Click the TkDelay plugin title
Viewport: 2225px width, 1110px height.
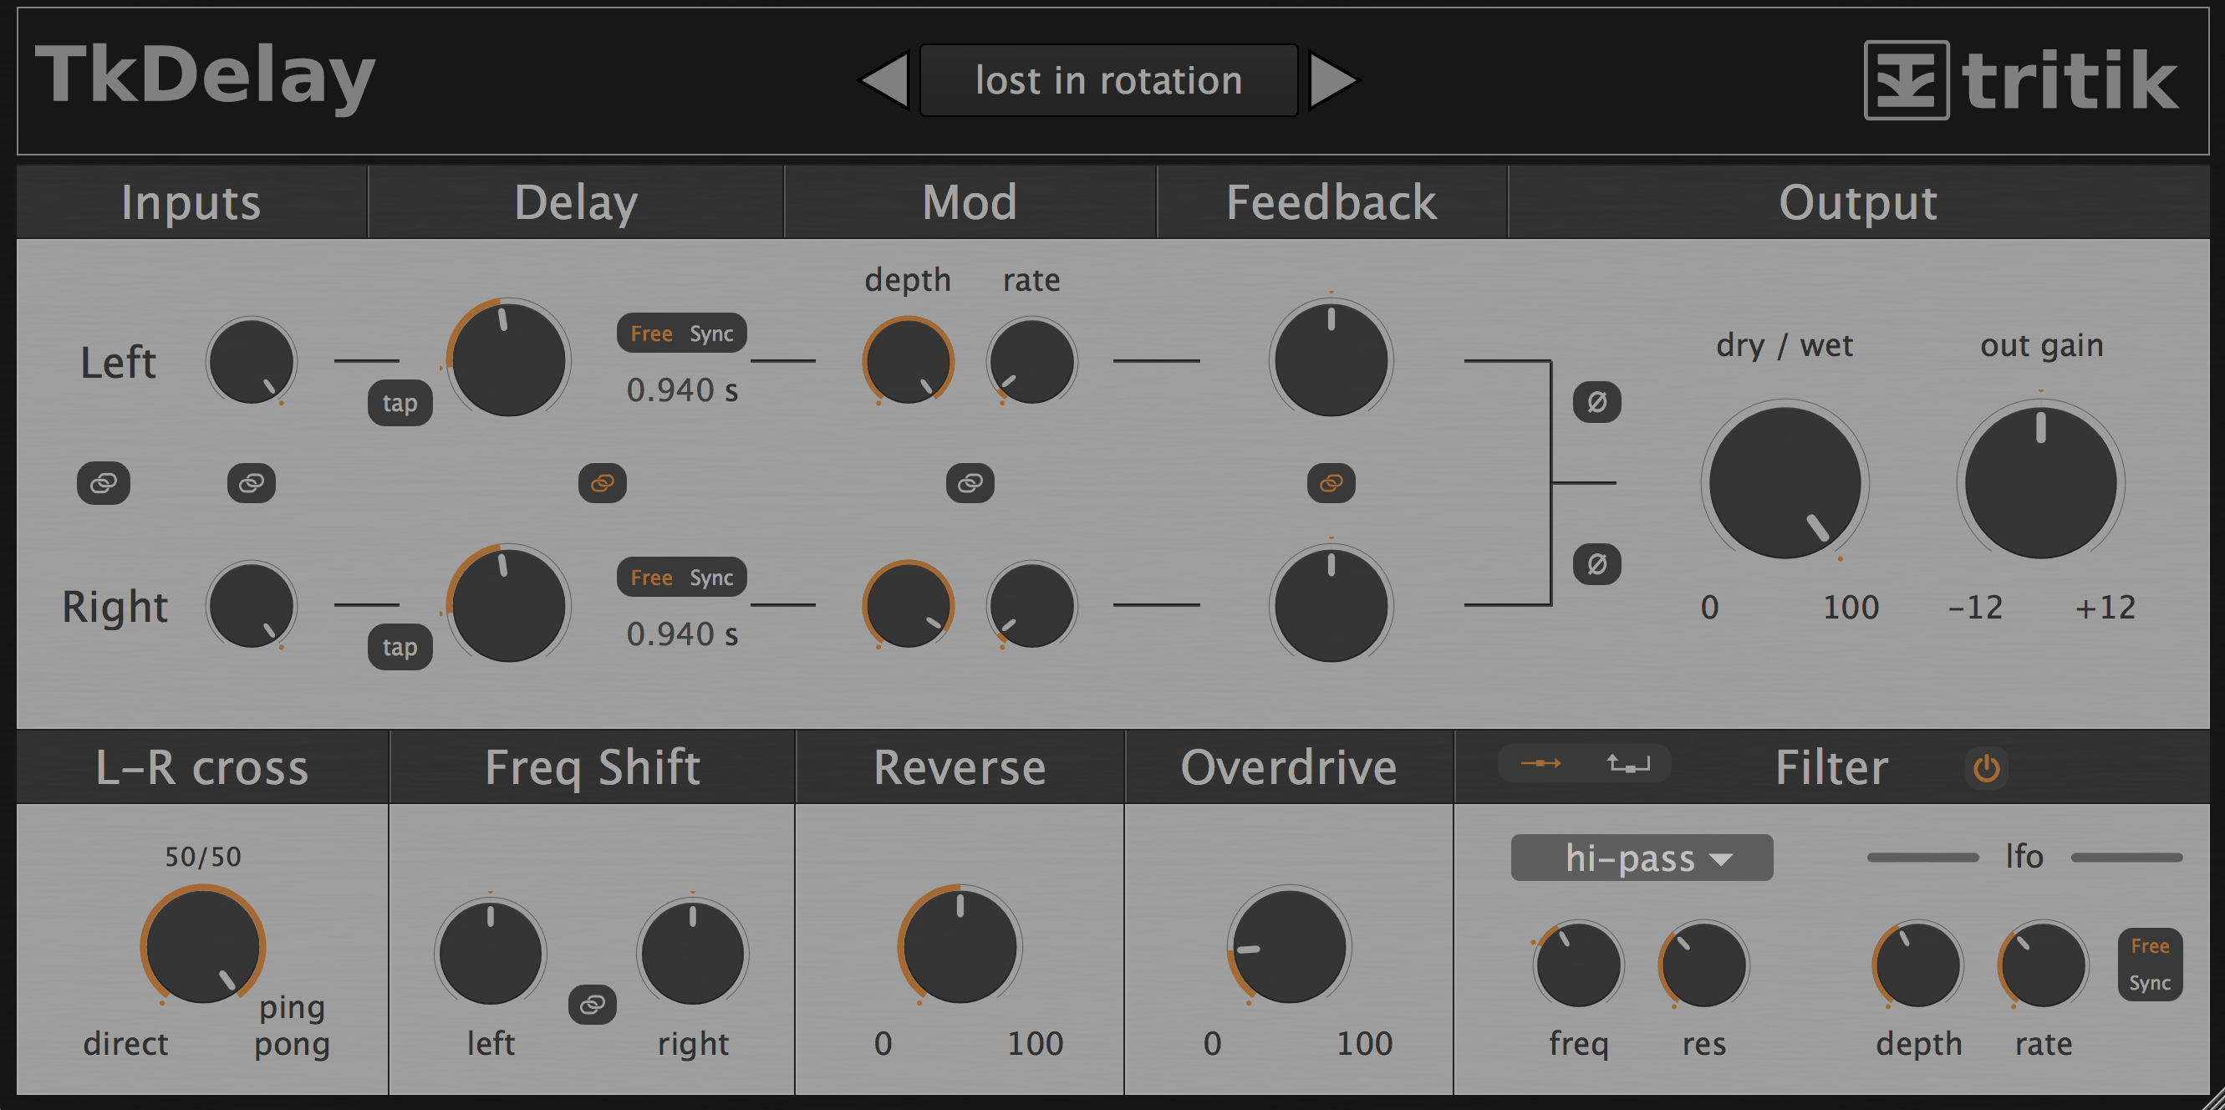[x=205, y=77]
